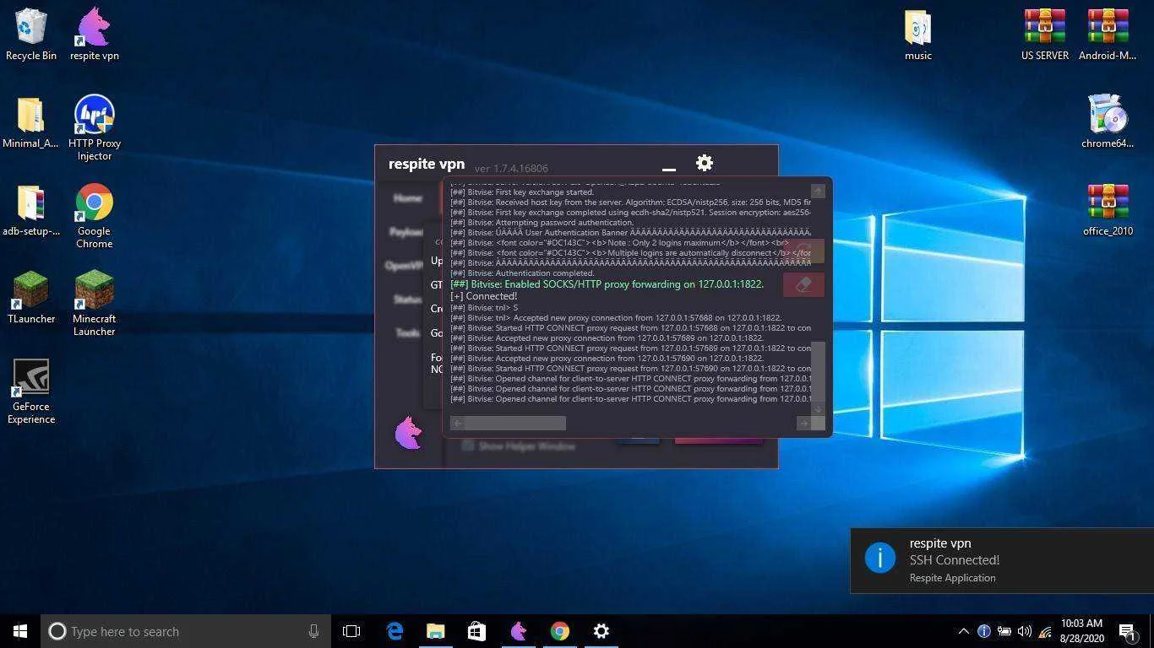Select GeForce Experience desktop icon
This screenshot has height=648, width=1154.
[x=31, y=391]
